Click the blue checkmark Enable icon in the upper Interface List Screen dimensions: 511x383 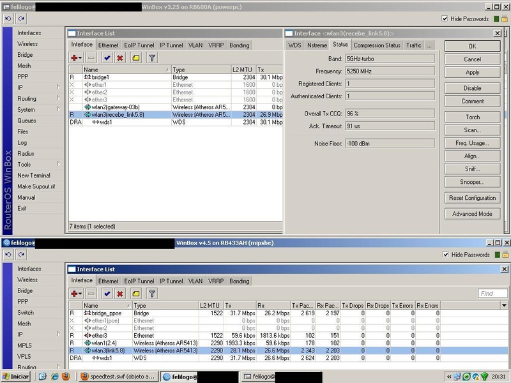107,58
